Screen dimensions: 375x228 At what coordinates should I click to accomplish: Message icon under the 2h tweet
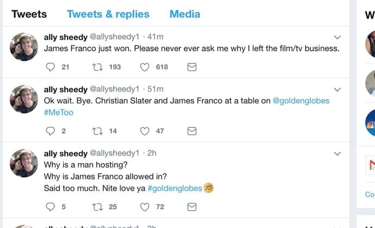pyautogui.click(x=192, y=207)
